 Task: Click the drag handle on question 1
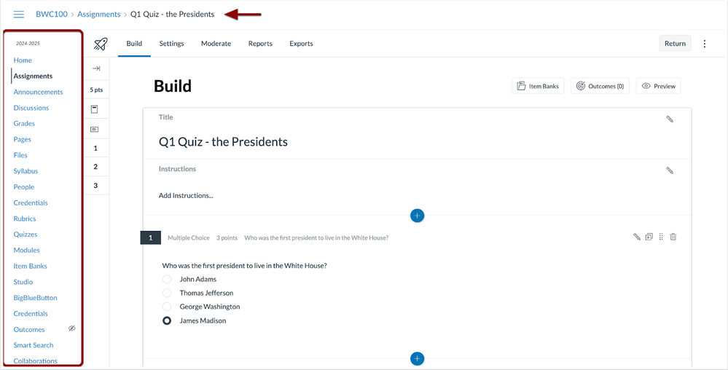661,237
